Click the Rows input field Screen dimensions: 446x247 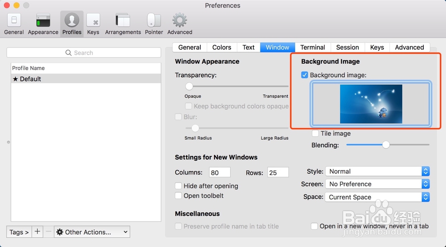click(278, 172)
